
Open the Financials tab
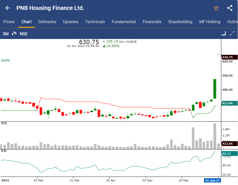tap(152, 22)
